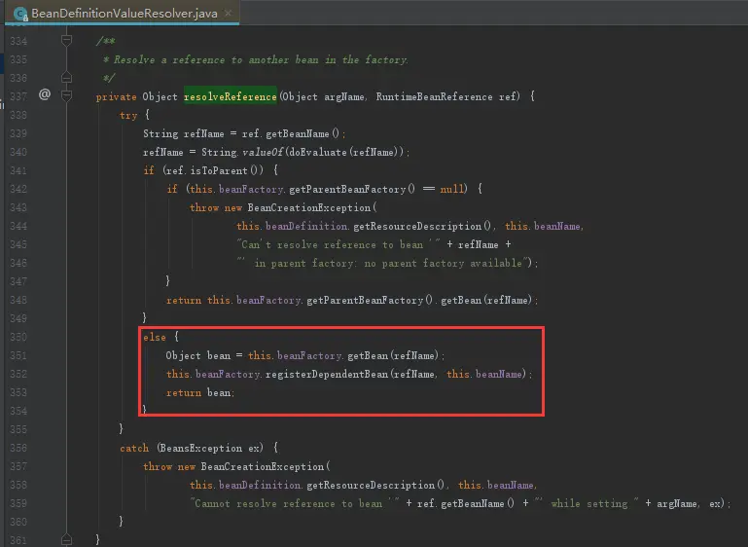Click valueOf method on line 340
Screen dimensions: 748x547
pyautogui.click(x=263, y=152)
